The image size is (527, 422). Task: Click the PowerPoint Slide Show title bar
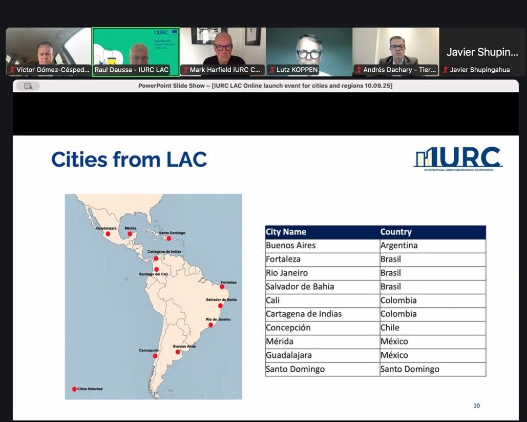pyautogui.click(x=265, y=86)
